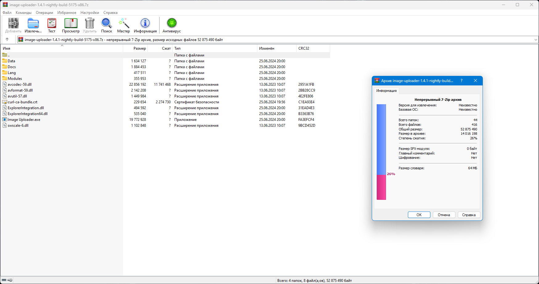Select the Информация tab in dialog
The height and width of the screenshot is (284, 539).
click(387, 91)
